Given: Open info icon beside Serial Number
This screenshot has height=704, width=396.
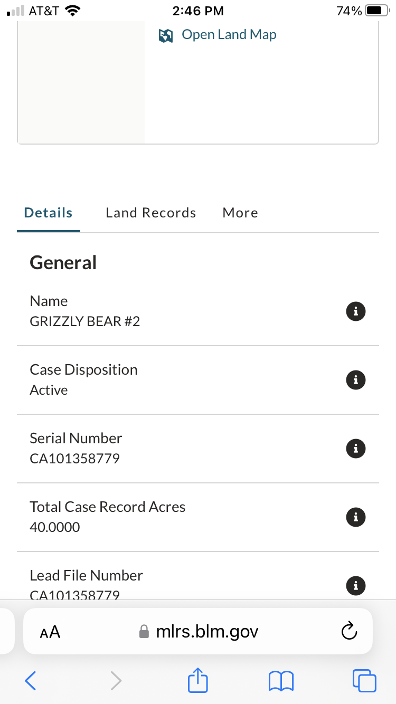Looking at the screenshot, I should [x=355, y=449].
